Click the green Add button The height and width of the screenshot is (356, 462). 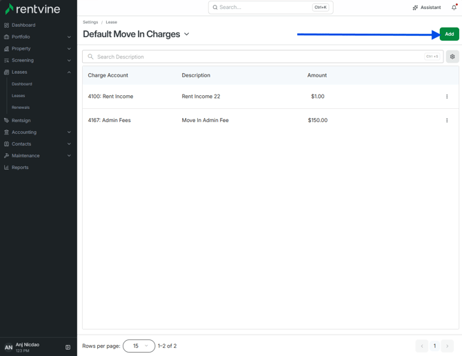(449, 34)
